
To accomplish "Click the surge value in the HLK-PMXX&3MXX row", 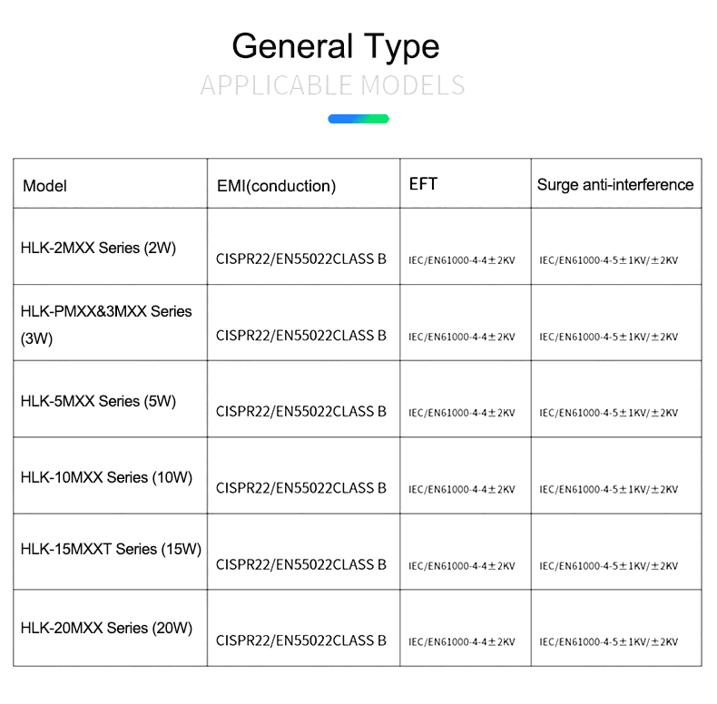I will pyautogui.click(x=608, y=337).
